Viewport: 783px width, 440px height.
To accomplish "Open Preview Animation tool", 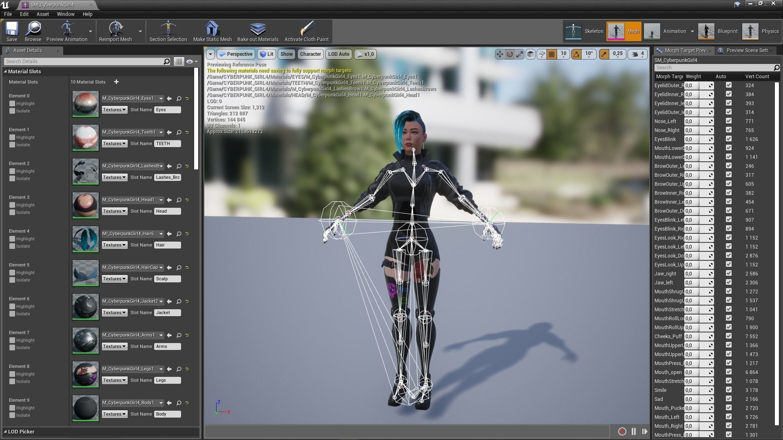I will point(67,31).
